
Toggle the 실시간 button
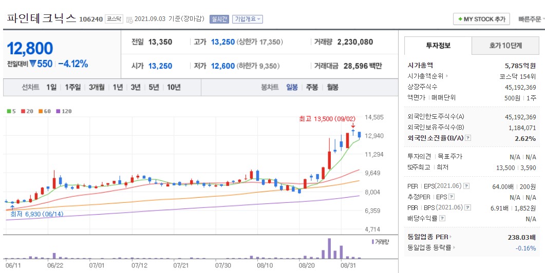219,19
